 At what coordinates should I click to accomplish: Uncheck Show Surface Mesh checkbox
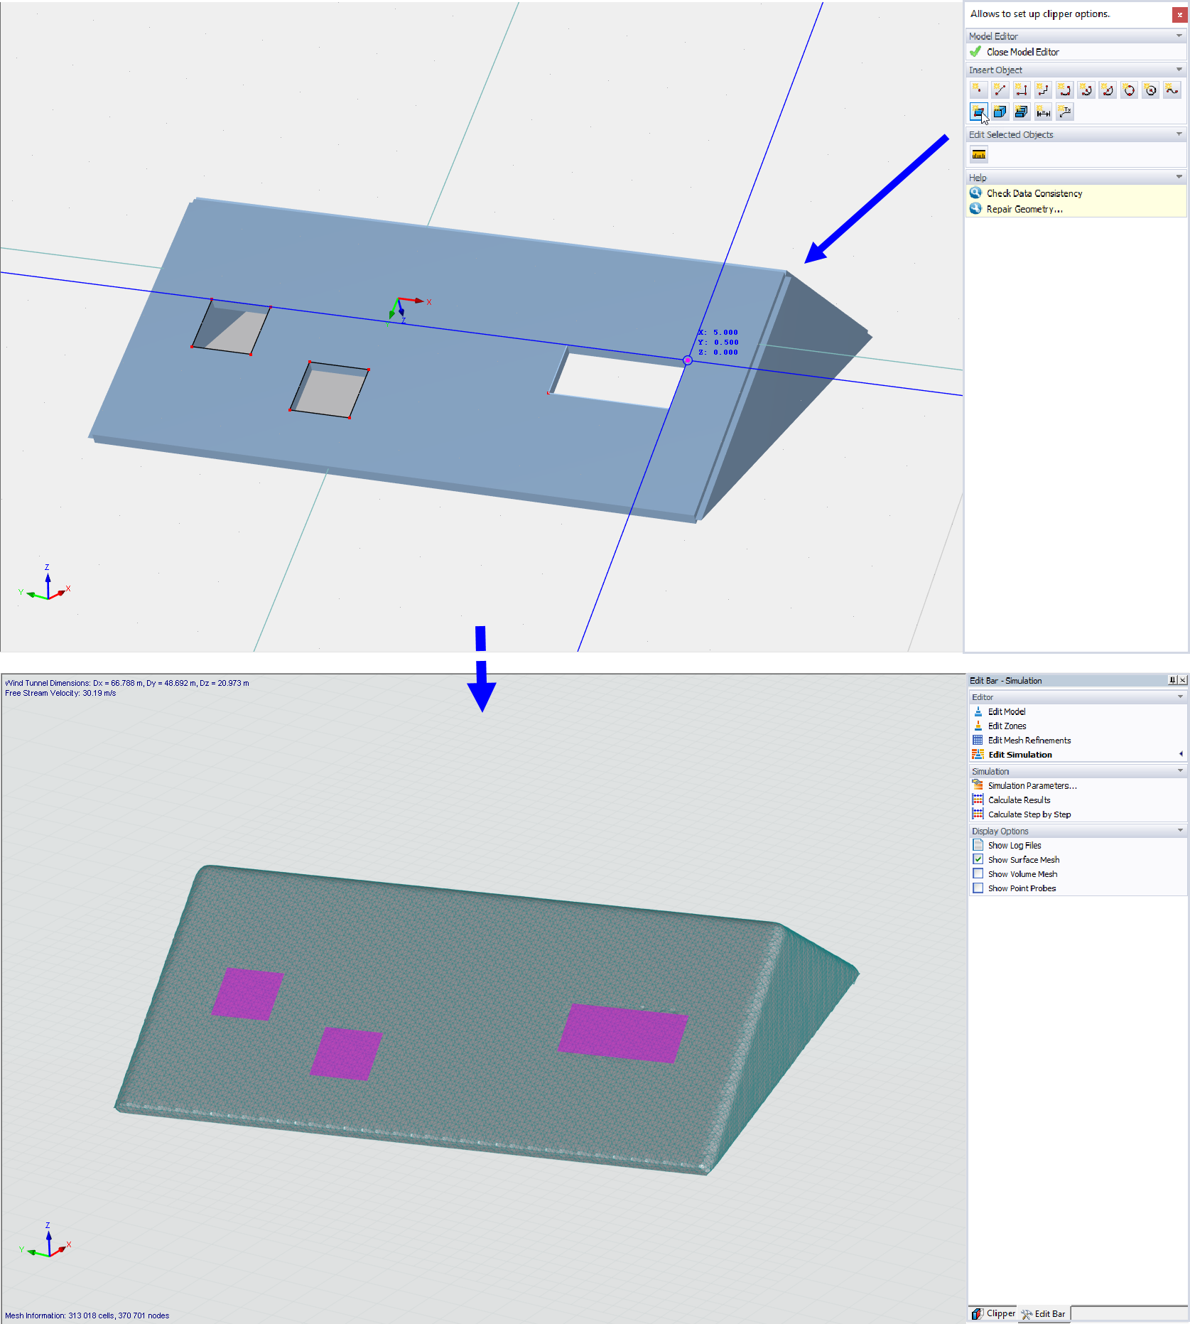978,859
